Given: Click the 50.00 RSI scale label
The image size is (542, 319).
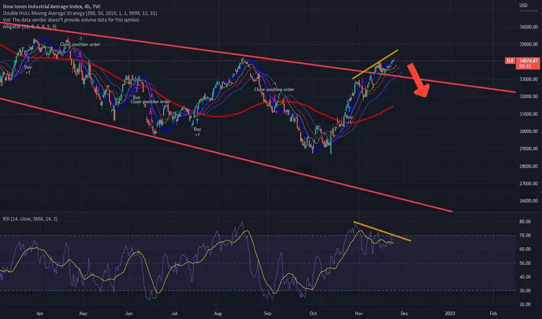Looking at the screenshot, I should [x=525, y=263].
